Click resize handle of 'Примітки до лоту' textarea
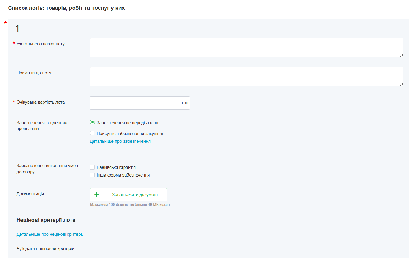418x258 pixels. (401, 84)
